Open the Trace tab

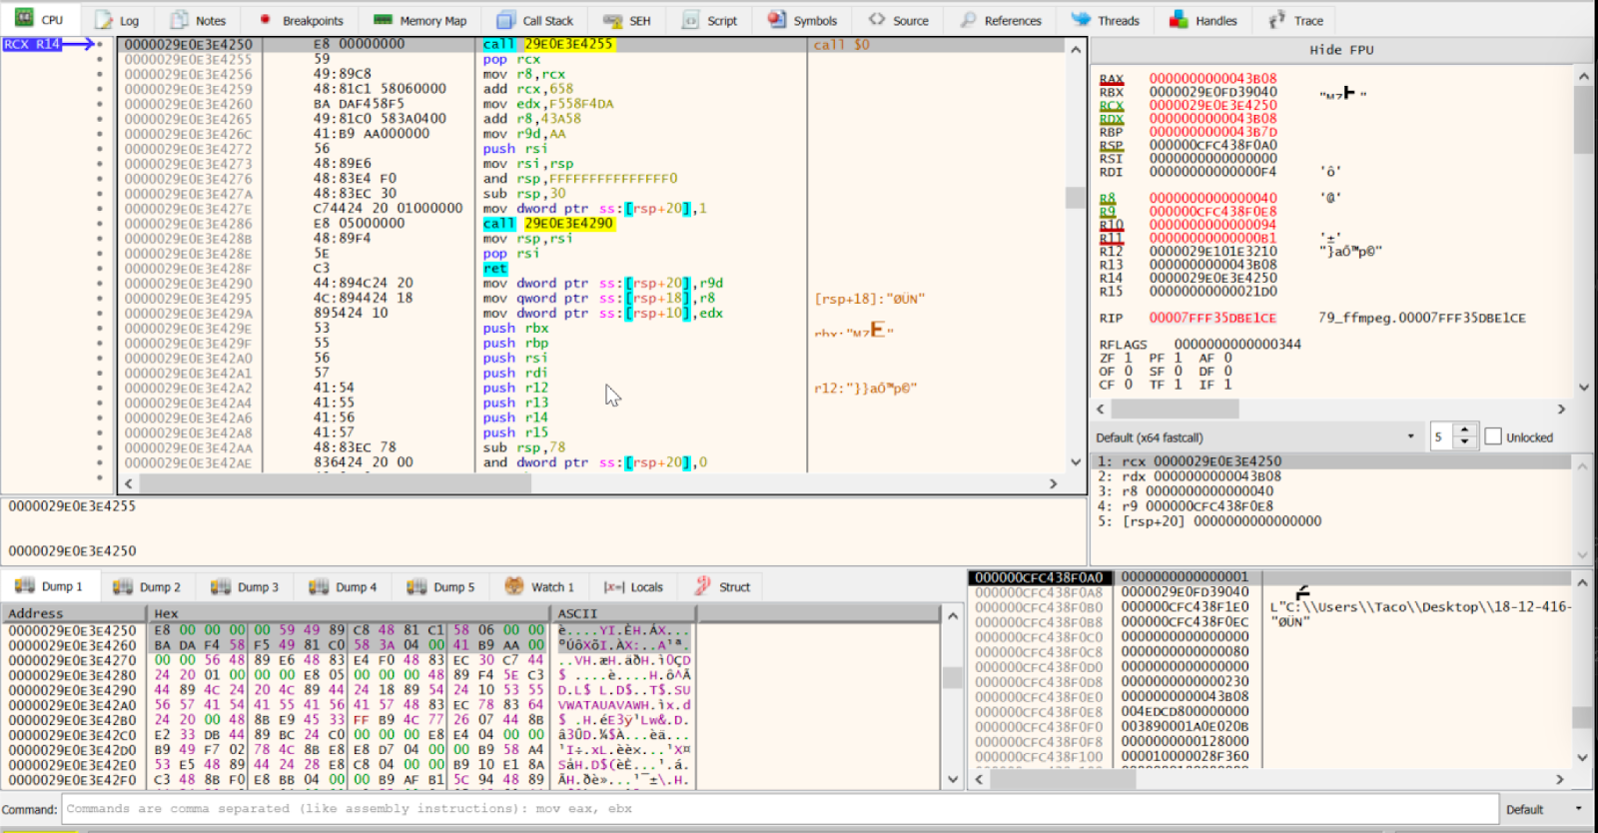[1296, 20]
